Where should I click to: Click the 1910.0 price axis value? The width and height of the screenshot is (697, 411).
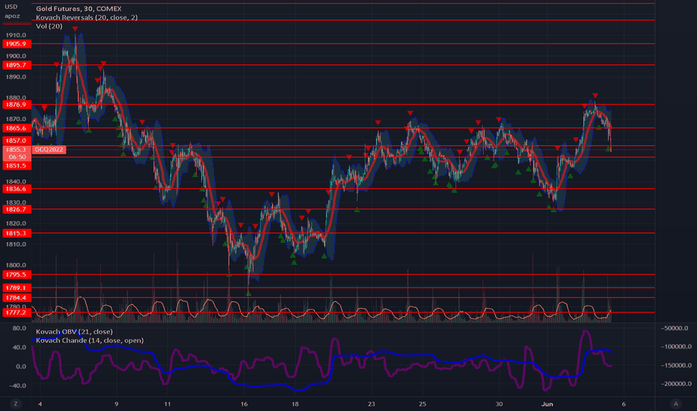click(x=16, y=35)
